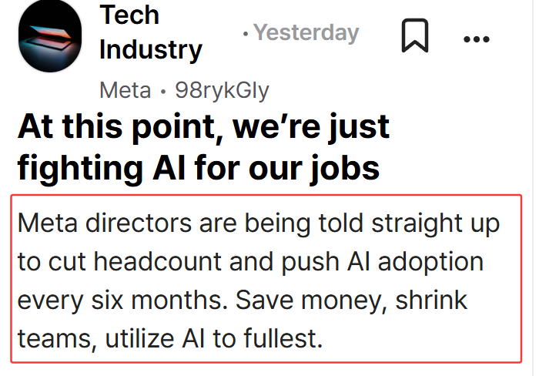Open the post titled 'At this point, we're just'
The height and width of the screenshot is (376, 539).
point(203,128)
